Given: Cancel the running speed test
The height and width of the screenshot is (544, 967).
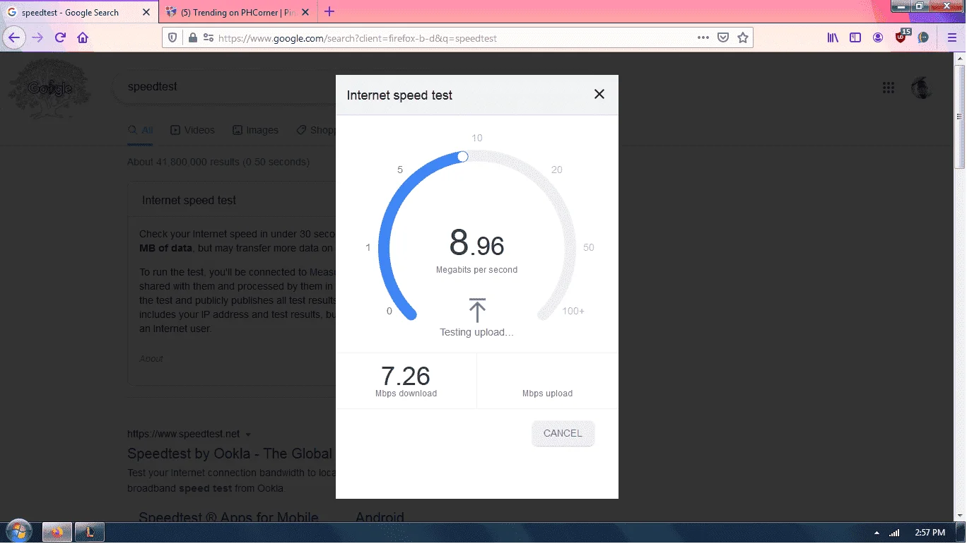Looking at the screenshot, I should 563,433.
